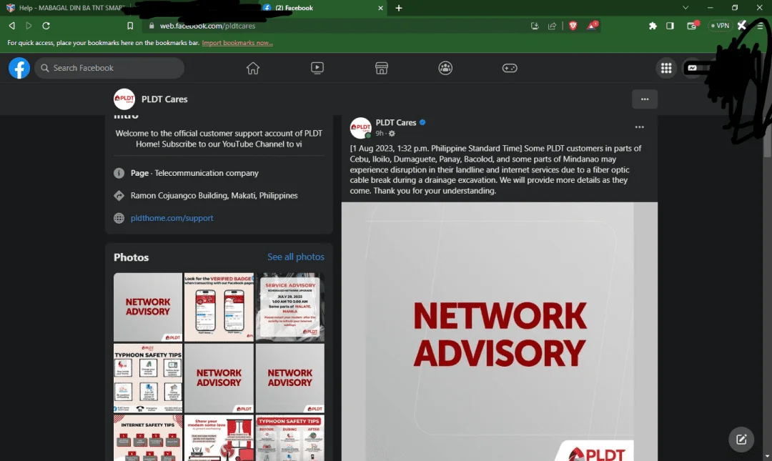Click the browser forward arrow

(x=29, y=26)
